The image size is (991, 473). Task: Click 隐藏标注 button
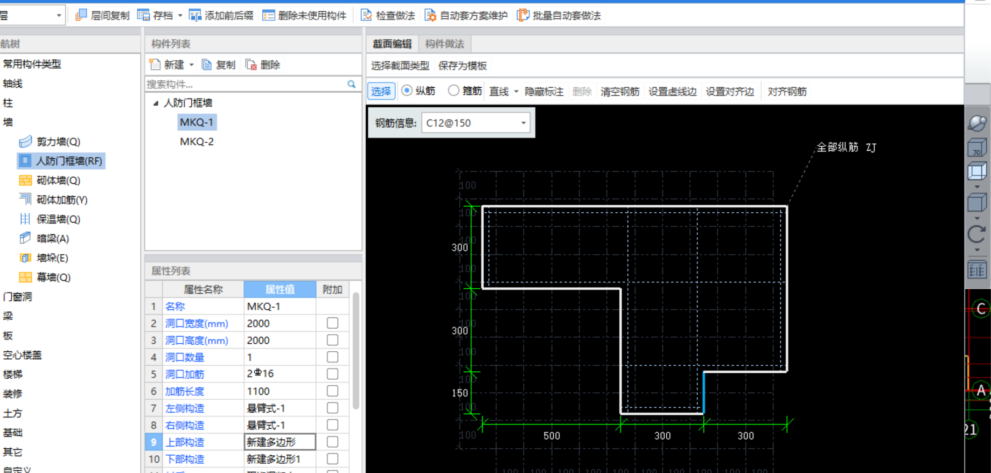click(544, 92)
